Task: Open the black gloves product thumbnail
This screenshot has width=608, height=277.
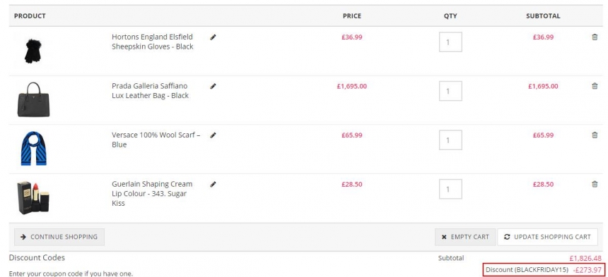Action: (33, 51)
